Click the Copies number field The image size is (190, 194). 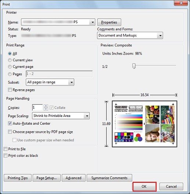[37, 107]
